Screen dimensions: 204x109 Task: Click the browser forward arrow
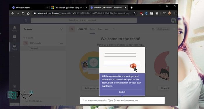click(18, 13)
